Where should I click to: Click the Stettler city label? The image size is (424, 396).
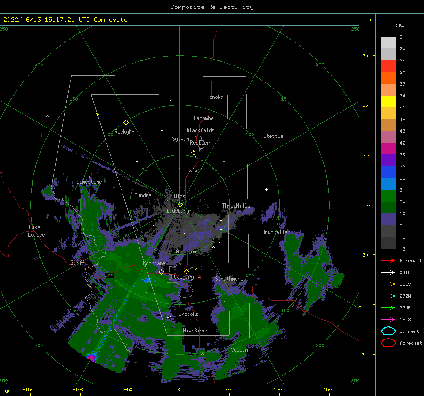(275, 136)
